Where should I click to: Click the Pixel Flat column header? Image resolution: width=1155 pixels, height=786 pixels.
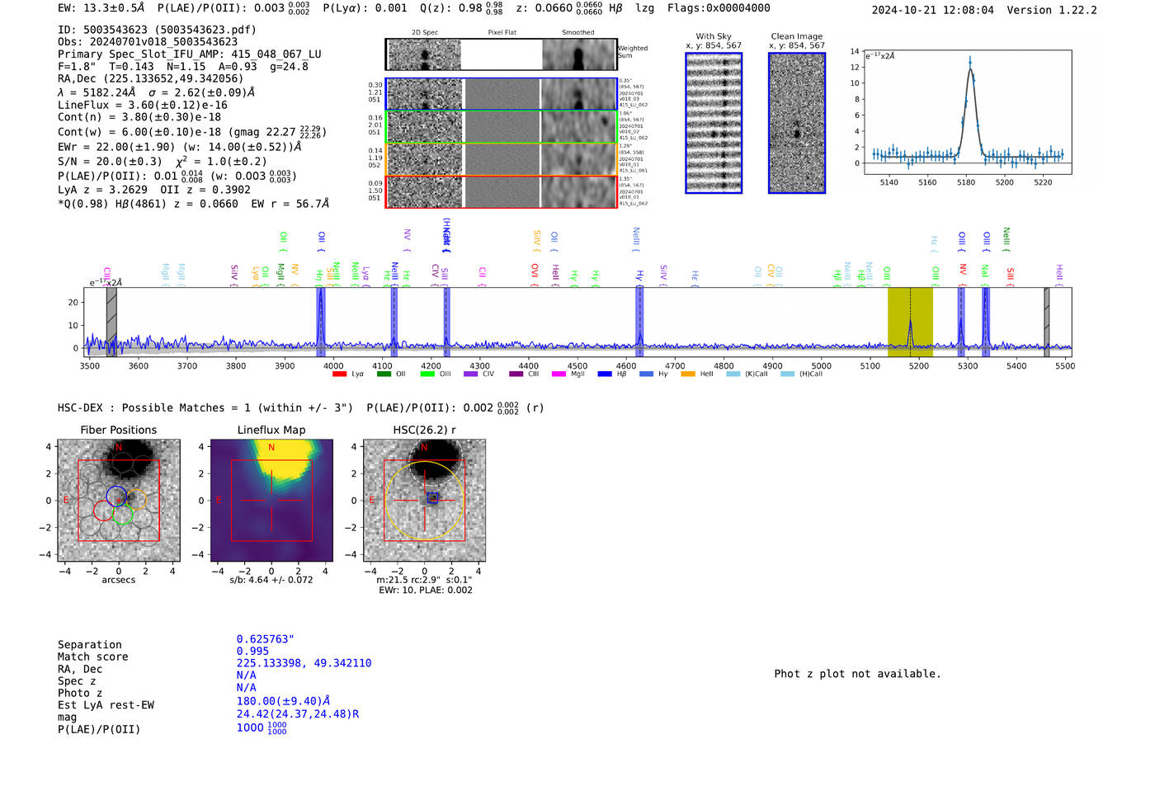502,33
